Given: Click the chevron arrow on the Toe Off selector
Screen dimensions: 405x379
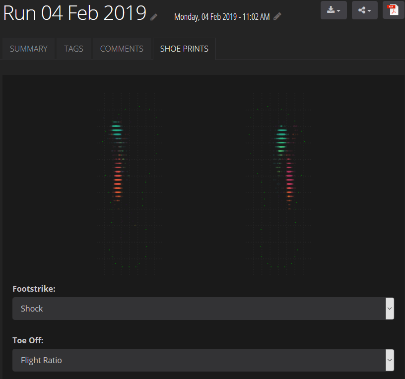Looking at the screenshot, I should tap(390, 360).
